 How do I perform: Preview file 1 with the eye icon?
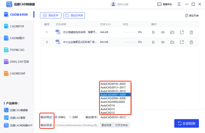(x=163, y=32)
